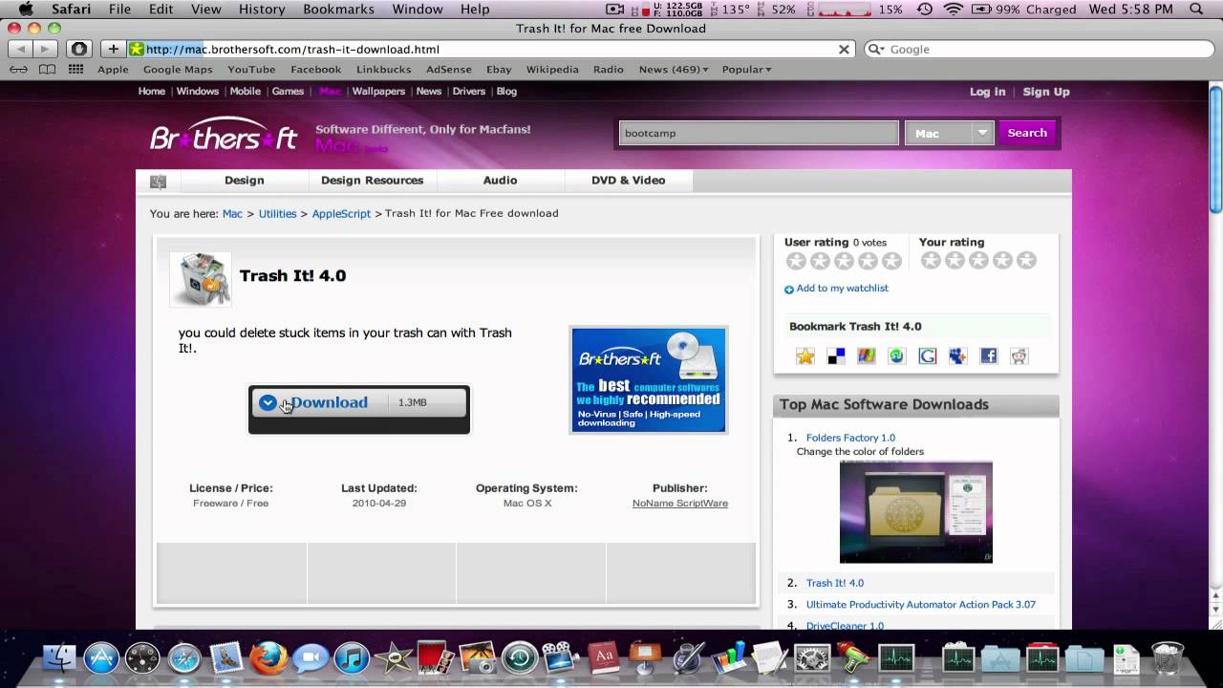Bookmark with the yellow star favorites icon
Image resolution: width=1223 pixels, height=688 pixels.
click(805, 355)
